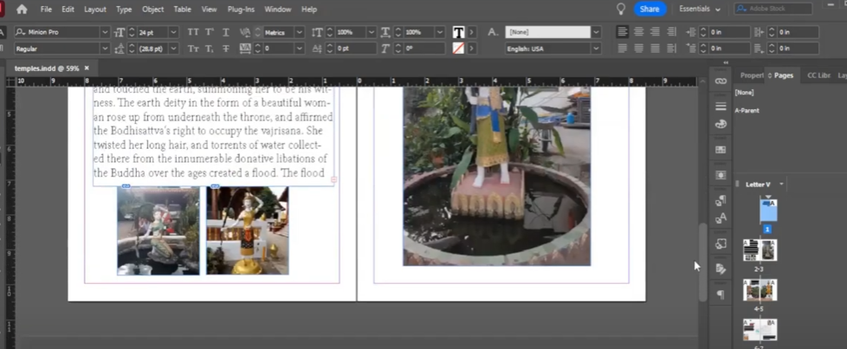Viewport: 847px width, 349px height.
Task: Toggle All Caps formatting
Action: click(x=191, y=32)
